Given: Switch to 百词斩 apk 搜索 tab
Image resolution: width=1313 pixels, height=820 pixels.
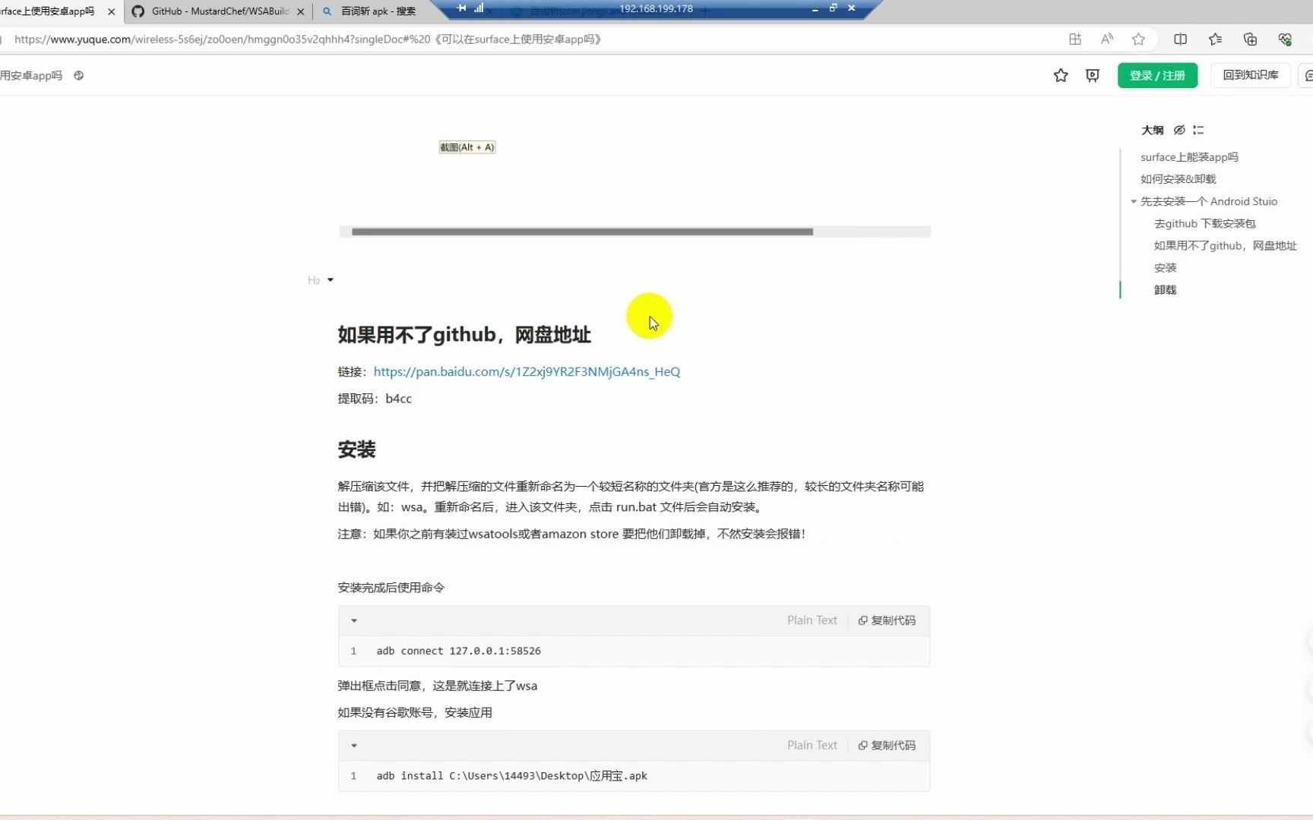Looking at the screenshot, I should (x=378, y=11).
